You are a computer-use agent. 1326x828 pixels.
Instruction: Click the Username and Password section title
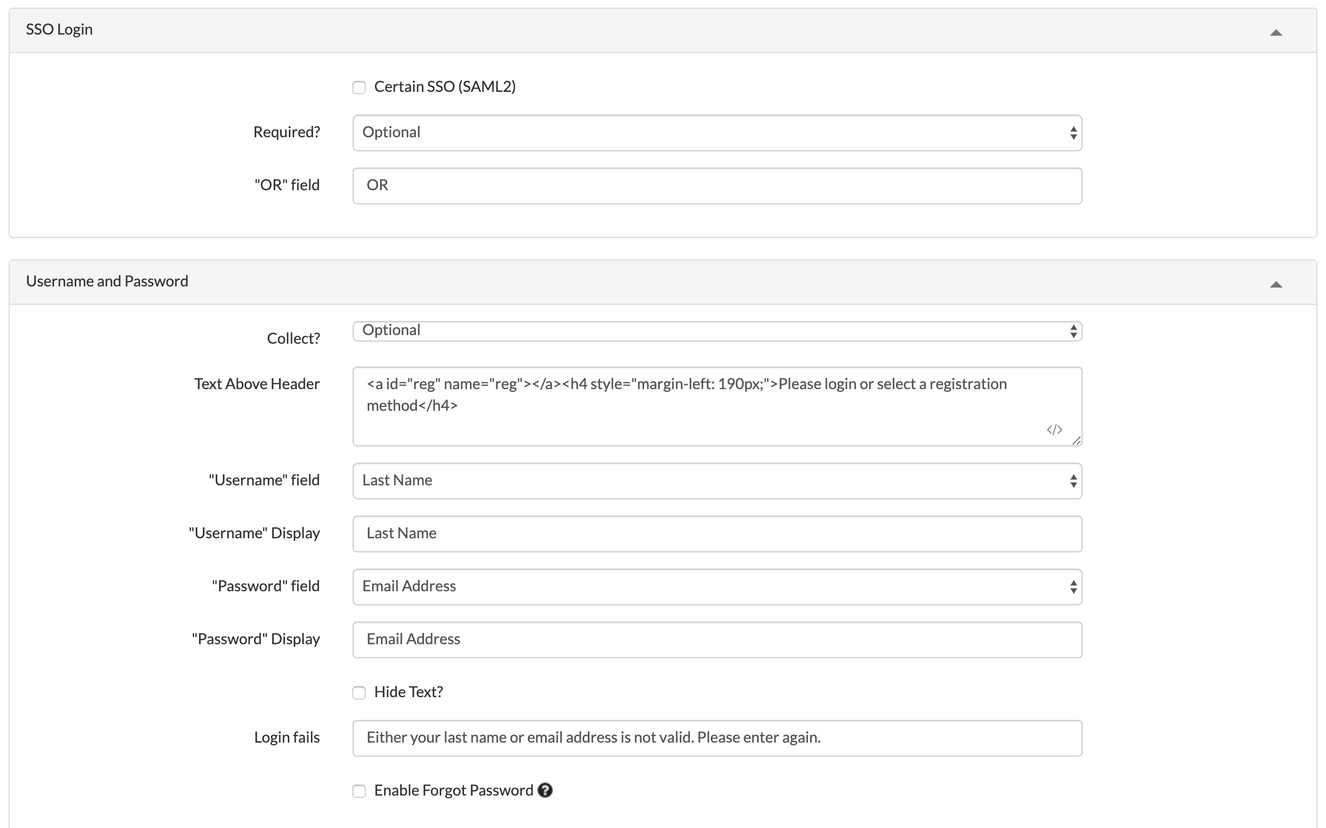[107, 281]
